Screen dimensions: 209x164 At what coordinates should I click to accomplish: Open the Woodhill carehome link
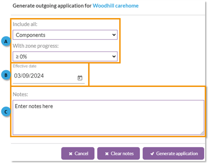pyautogui.click(x=115, y=6)
